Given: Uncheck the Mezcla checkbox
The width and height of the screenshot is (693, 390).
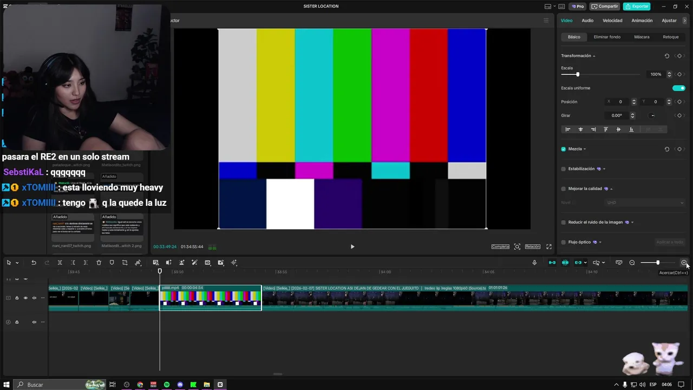Looking at the screenshot, I should [x=564, y=149].
